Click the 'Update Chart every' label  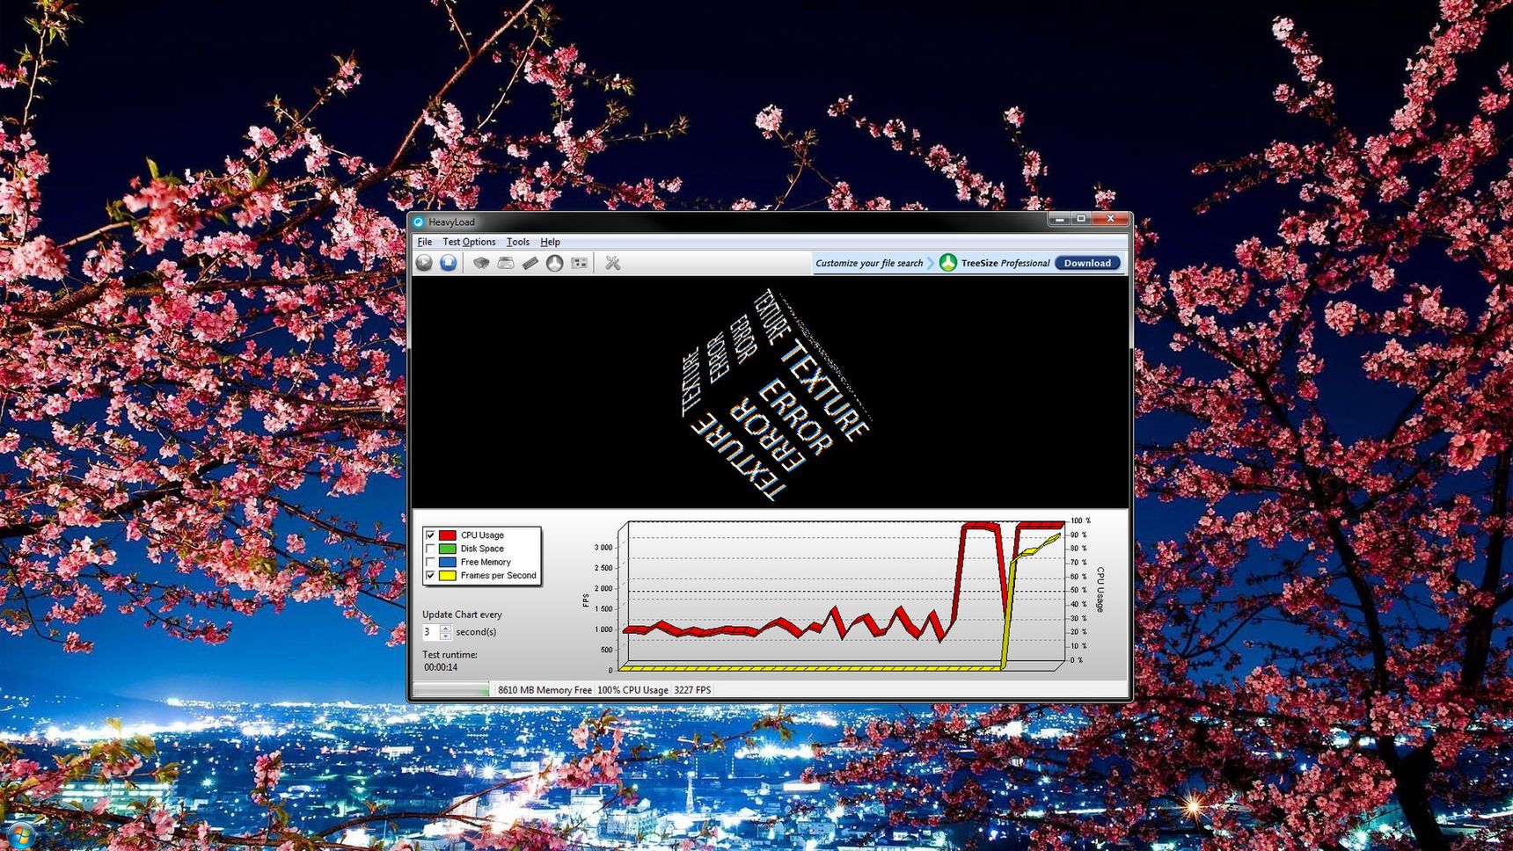coord(462,615)
